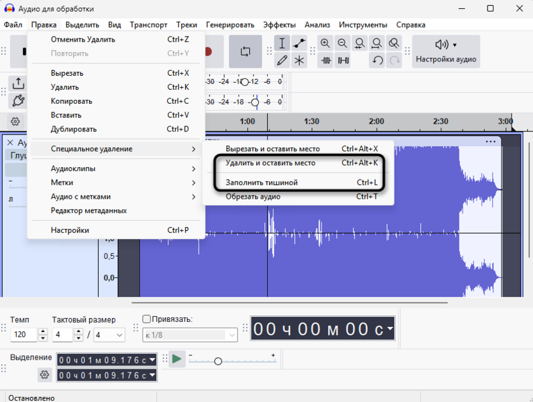Click the Undo arrow icon
This screenshot has height=402, width=533.
click(x=378, y=61)
